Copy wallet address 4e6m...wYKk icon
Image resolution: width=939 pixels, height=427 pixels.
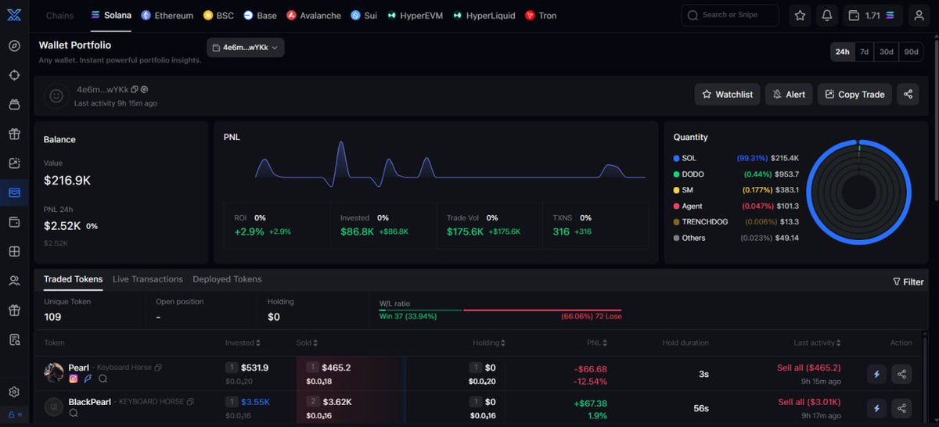click(135, 90)
